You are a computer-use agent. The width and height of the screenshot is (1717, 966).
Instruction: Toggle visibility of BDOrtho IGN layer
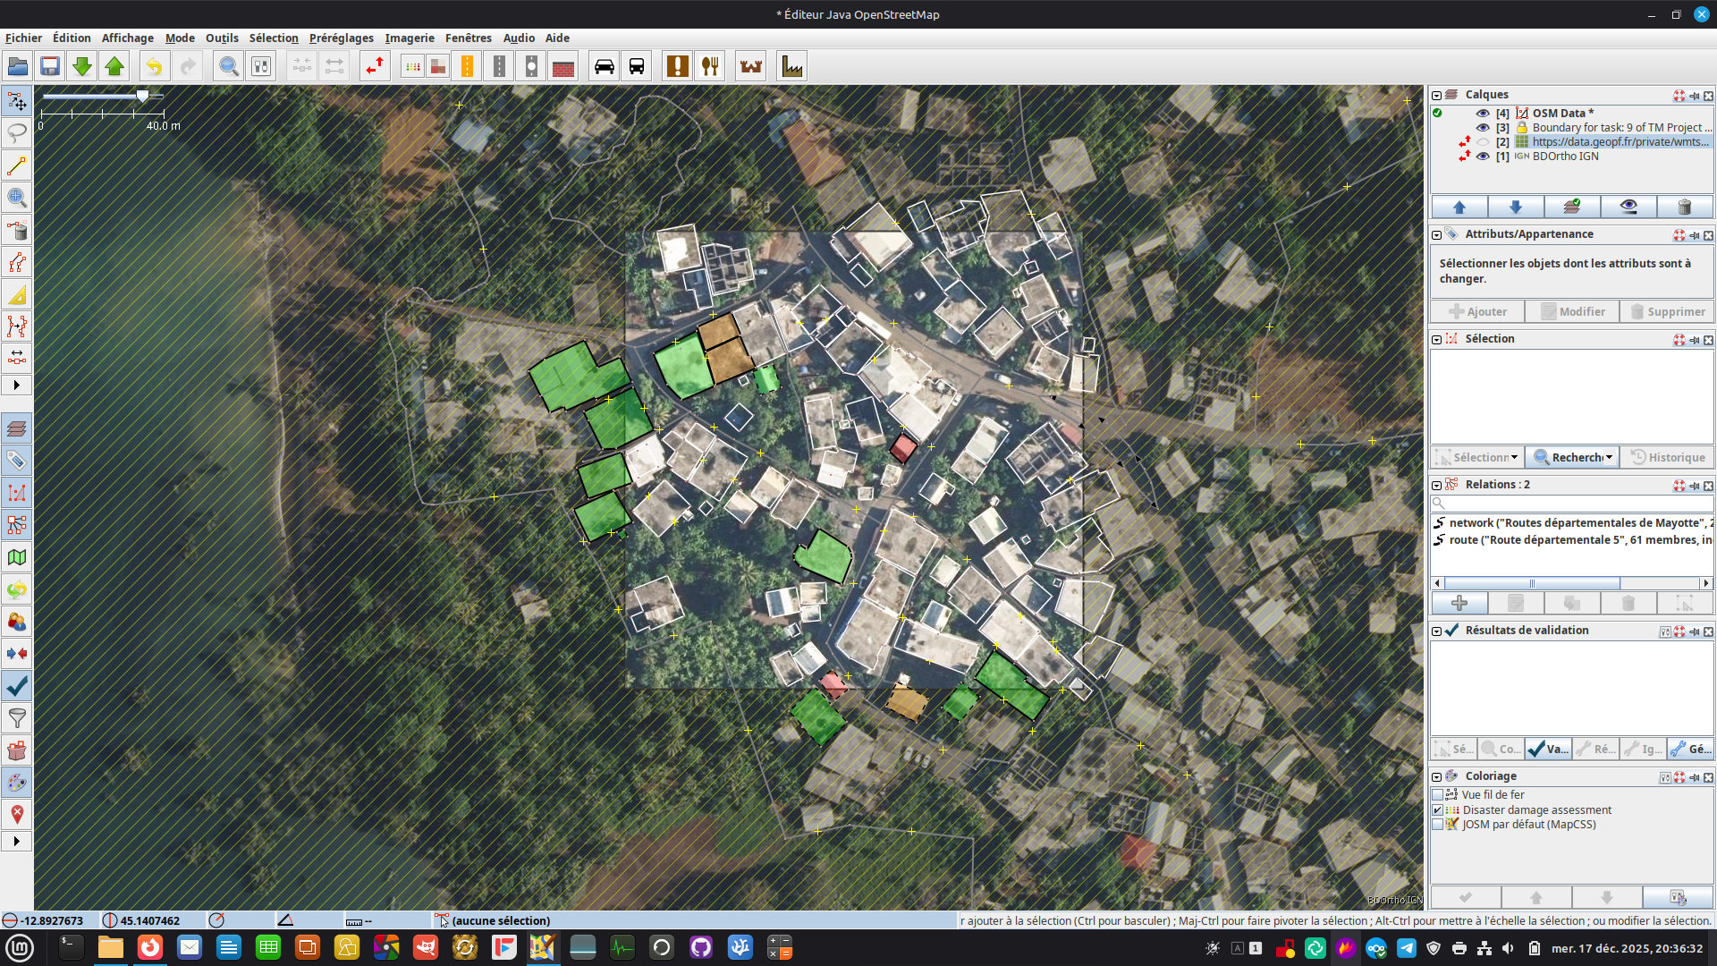[x=1483, y=157]
